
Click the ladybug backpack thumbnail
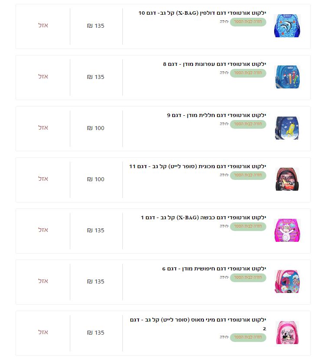(x=287, y=281)
